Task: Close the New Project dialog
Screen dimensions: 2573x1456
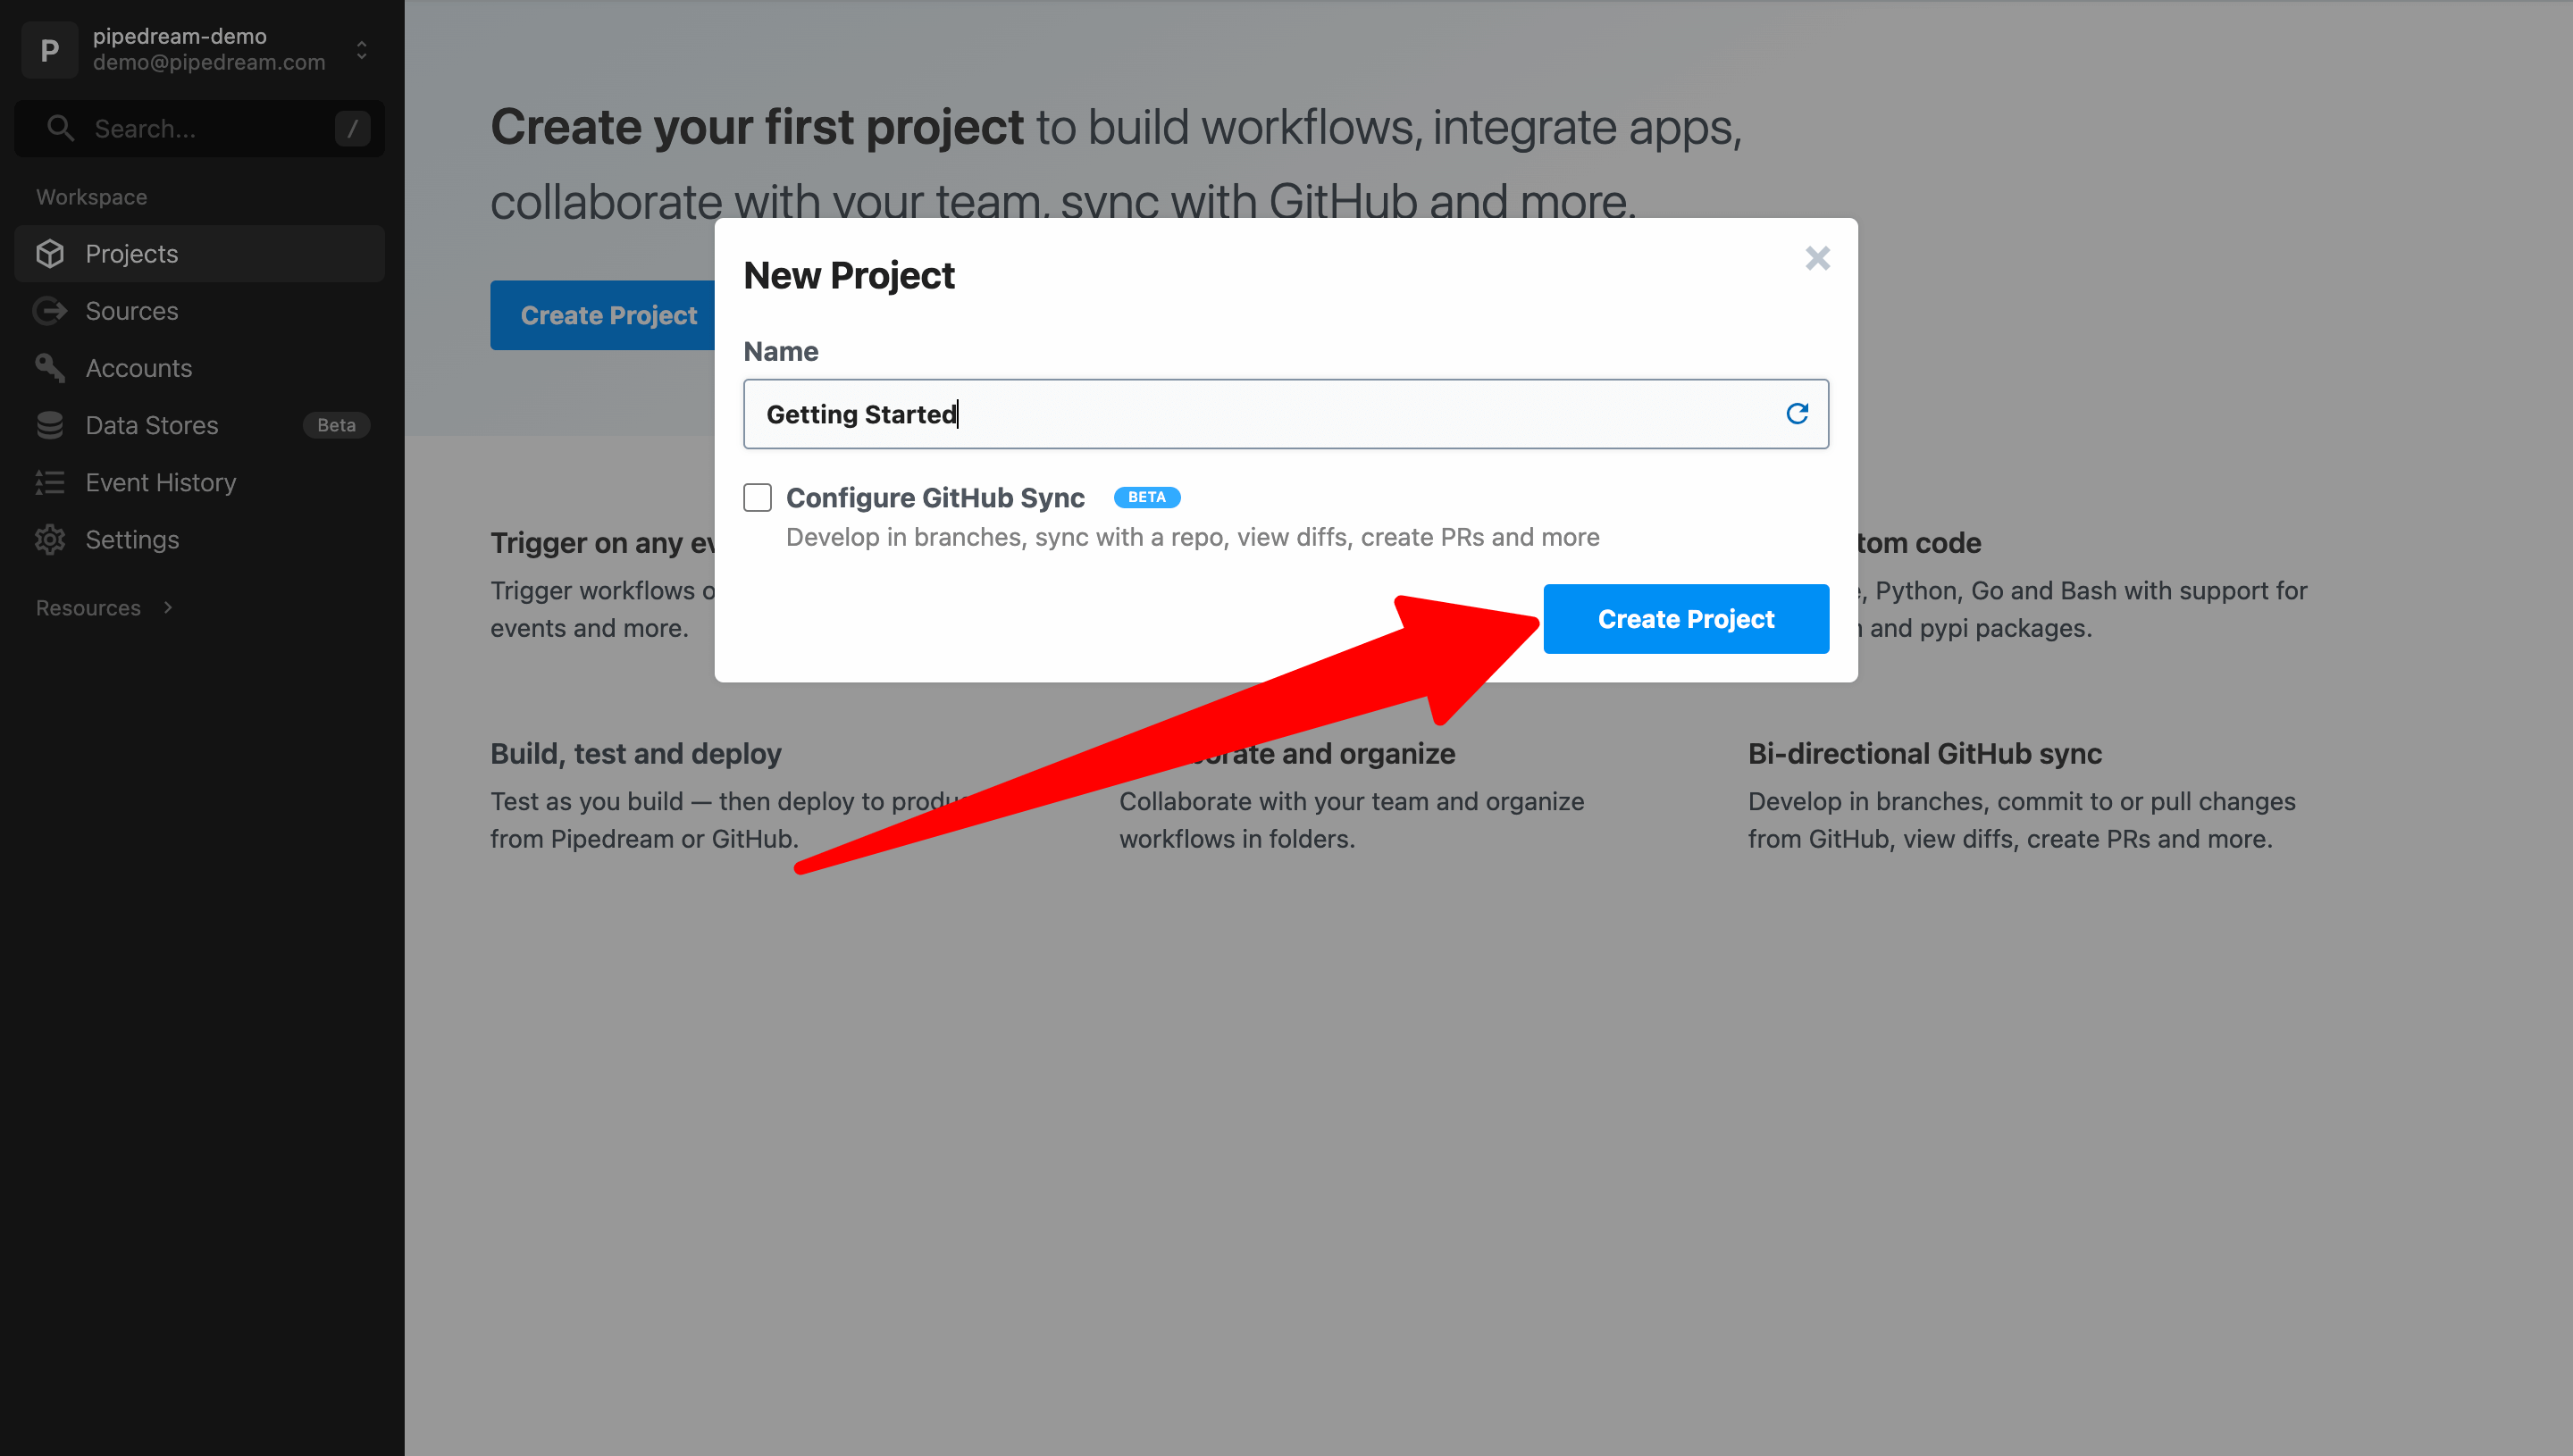Action: pos(1817,258)
